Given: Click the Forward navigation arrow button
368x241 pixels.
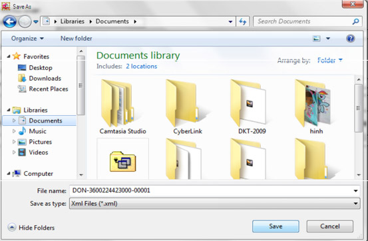Looking at the screenshot, I should (x=25, y=21).
